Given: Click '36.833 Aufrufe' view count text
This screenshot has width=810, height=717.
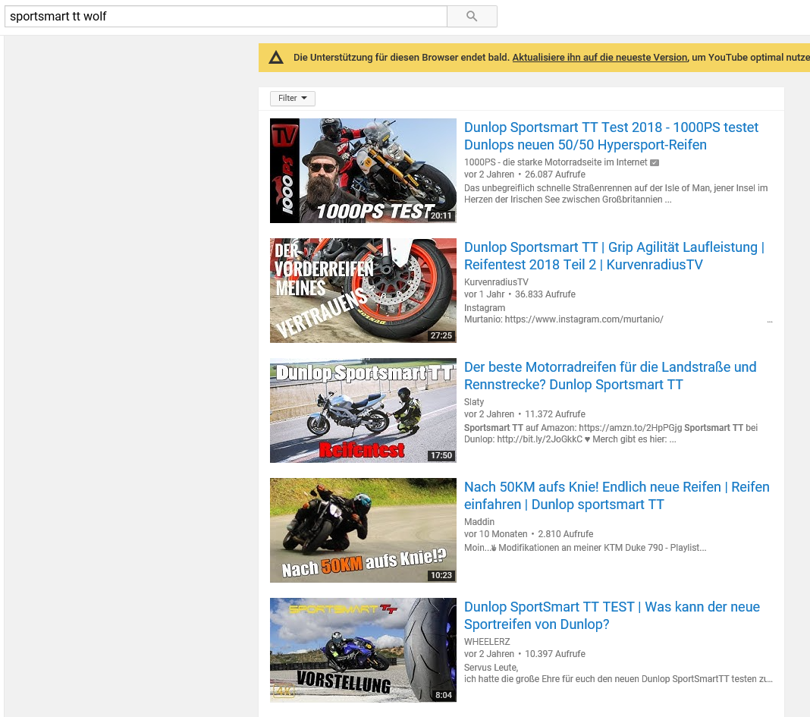Looking at the screenshot, I should pos(545,294).
